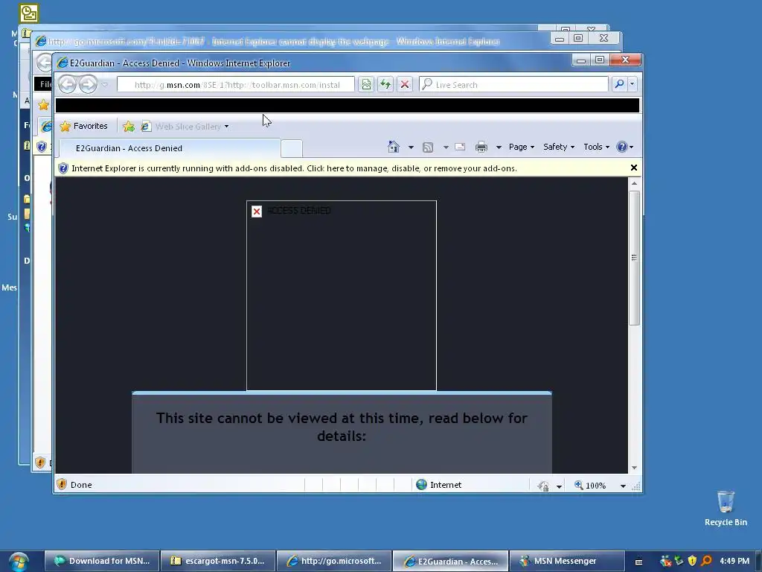This screenshot has width=762, height=572.
Task: Click the go.microsoft.com window title bar
Action: 292,42
